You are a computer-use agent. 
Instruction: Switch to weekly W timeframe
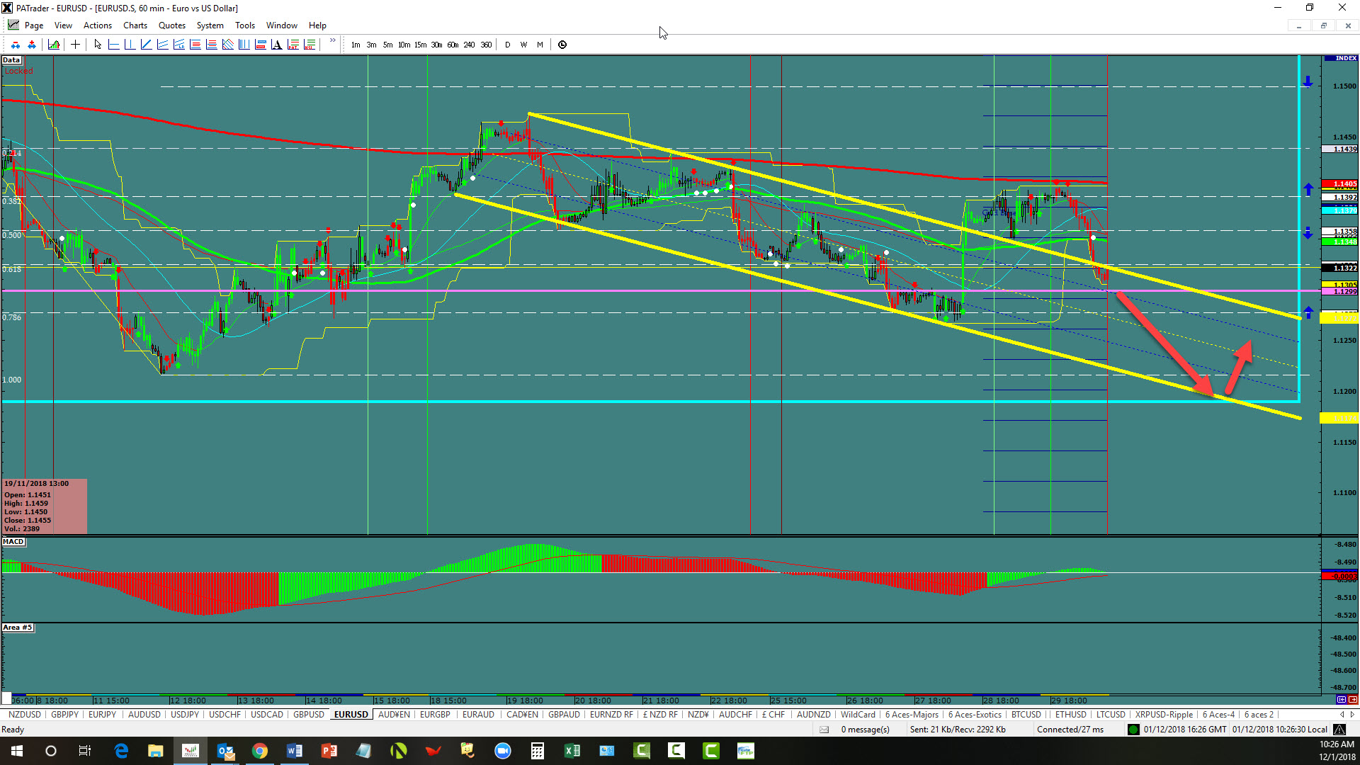(523, 45)
